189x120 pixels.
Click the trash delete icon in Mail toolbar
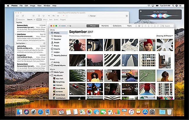39,16
